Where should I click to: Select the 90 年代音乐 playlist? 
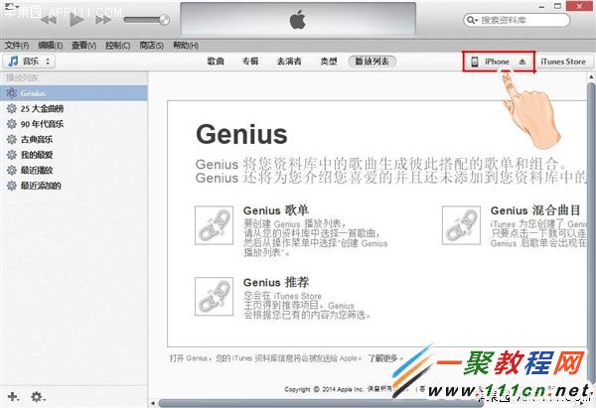(x=74, y=124)
